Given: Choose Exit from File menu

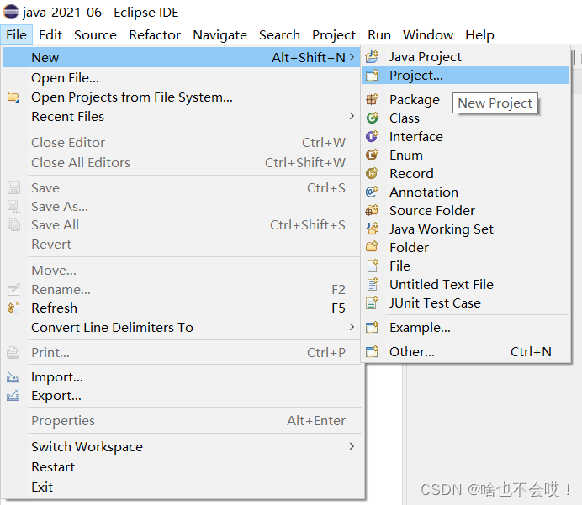Looking at the screenshot, I should click(182, 487).
